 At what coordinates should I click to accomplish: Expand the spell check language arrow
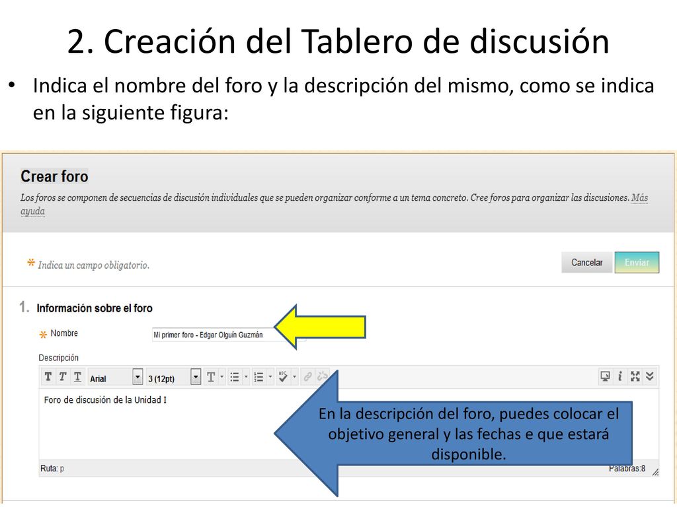[294, 377]
